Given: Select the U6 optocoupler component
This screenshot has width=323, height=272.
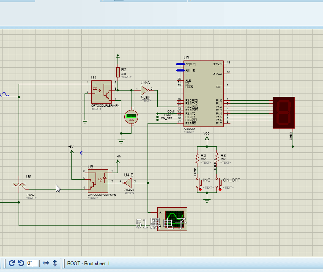Looking at the screenshot, I should pos(98,181).
